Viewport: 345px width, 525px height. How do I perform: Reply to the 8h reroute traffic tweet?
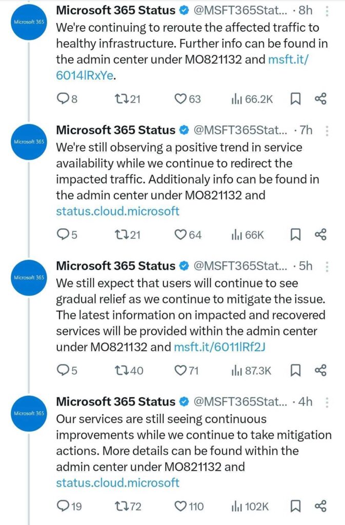click(x=62, y=99)
